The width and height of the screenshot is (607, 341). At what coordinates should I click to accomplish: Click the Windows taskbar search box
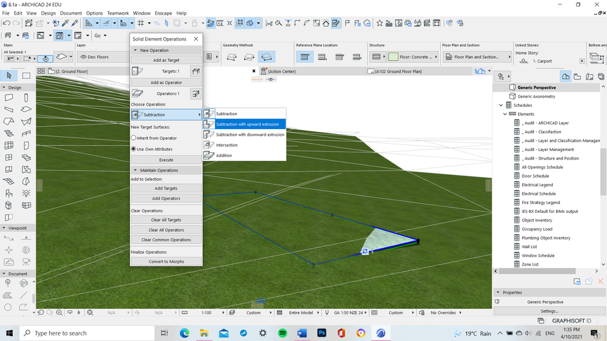[61, 333]
